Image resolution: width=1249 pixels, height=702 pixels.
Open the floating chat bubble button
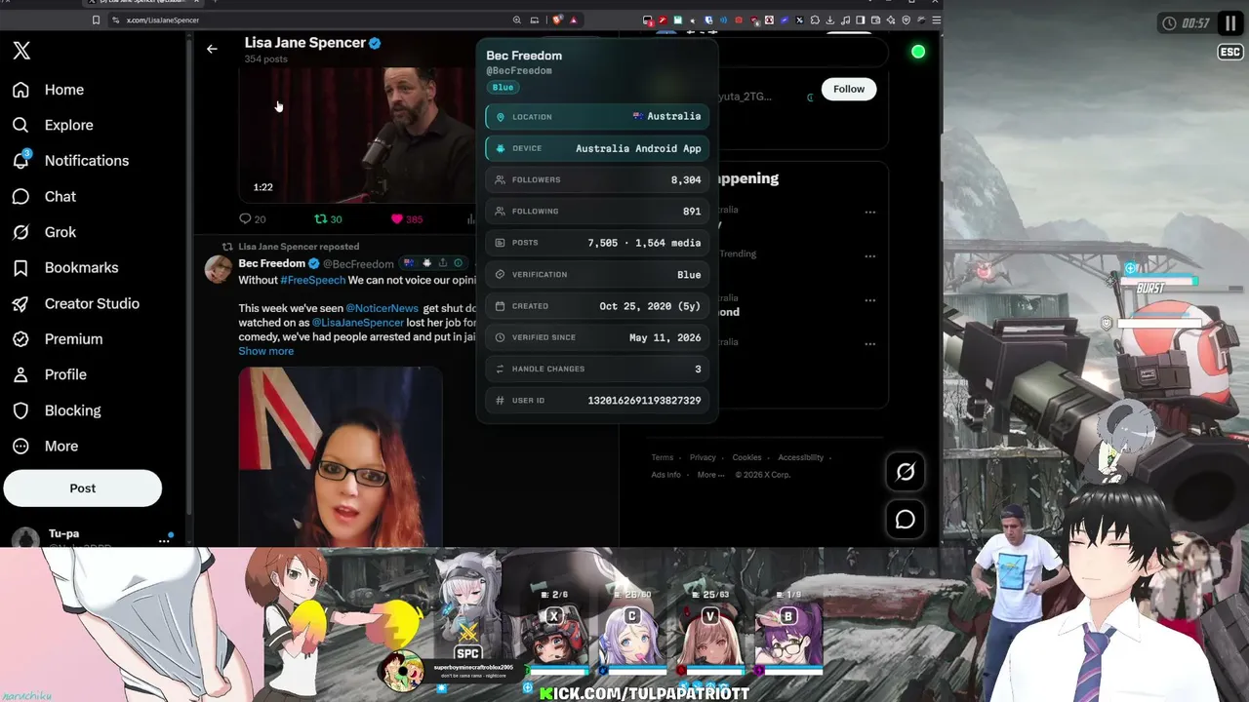pyautogui.click(x=906, y=520)
